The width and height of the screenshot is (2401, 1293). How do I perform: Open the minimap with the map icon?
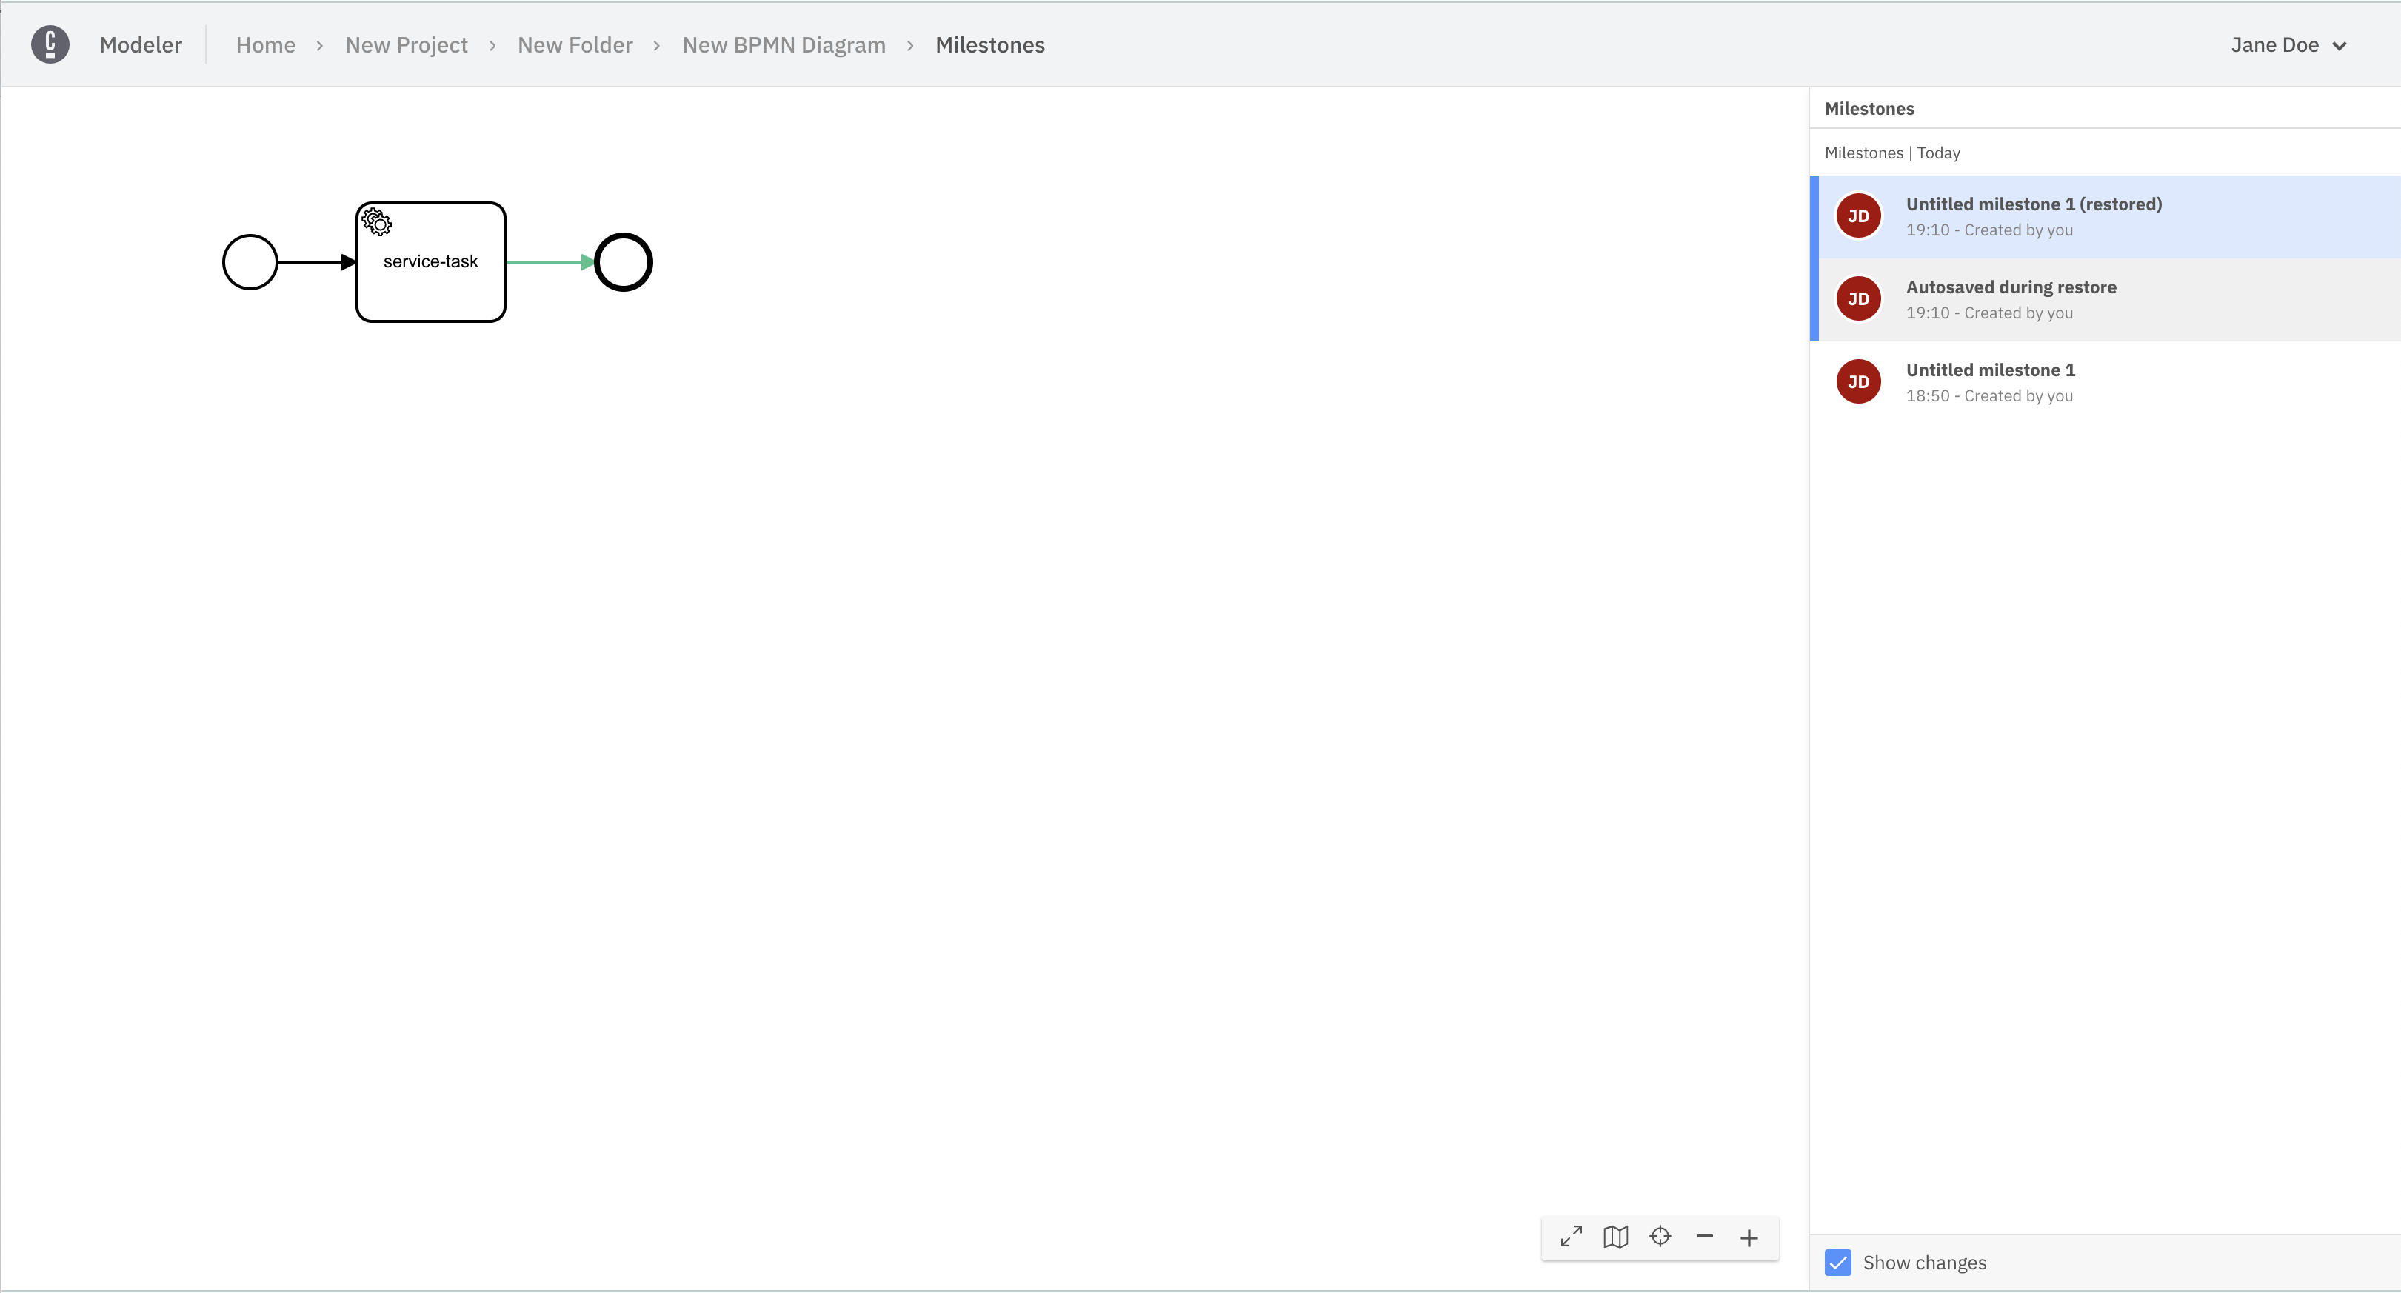[x=1615, y=1237]
